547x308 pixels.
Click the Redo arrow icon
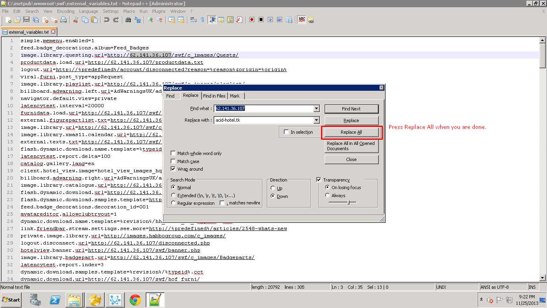coord(116,20)
